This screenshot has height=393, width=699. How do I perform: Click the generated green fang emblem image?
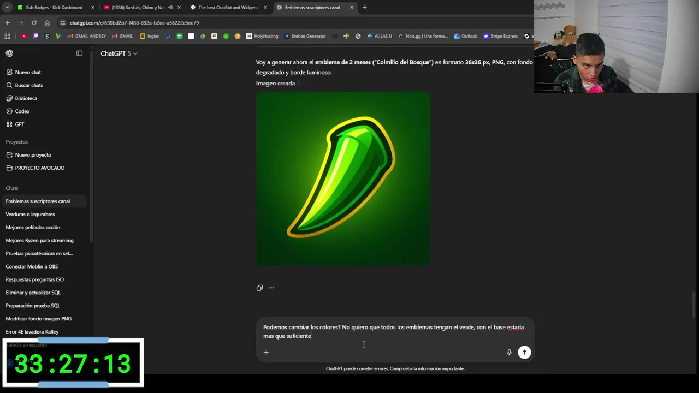pyautogui.click(x=343, y=178)
